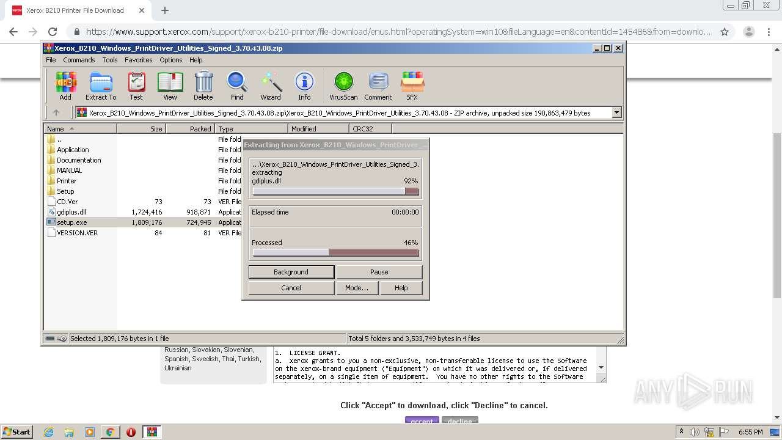The width and height of the screenshot is (782, 440).
Task: Open the Commands menu
Action: 79,60
